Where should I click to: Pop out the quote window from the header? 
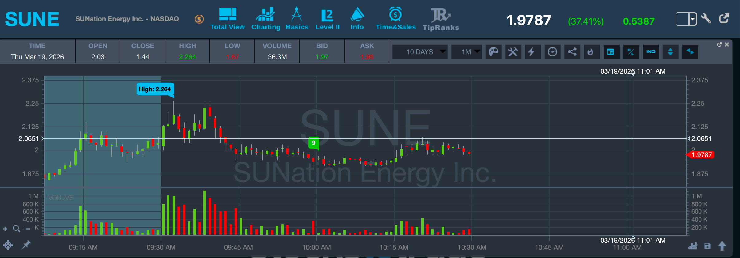(x=724, y=18)
